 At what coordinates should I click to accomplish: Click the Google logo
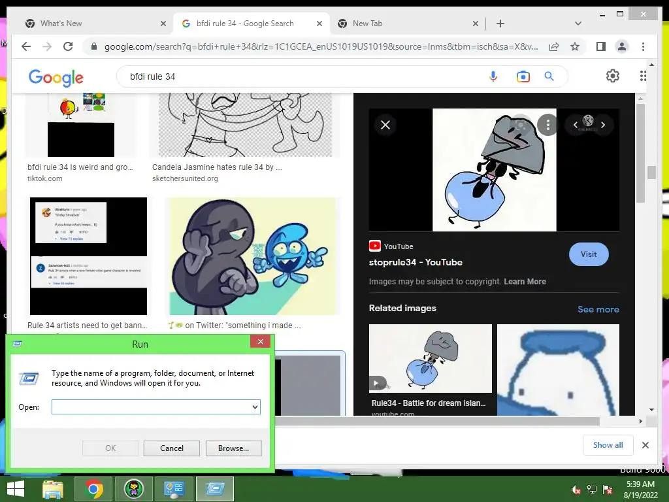tap(56, 78)
